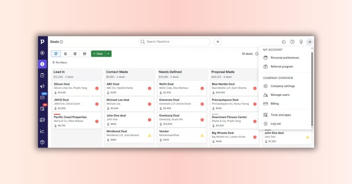Image resolution: width=352 pixels, height=184 pixels.
Task: Open the Campaigns megaphone icon in sidebar
Action: click(42, 86)
